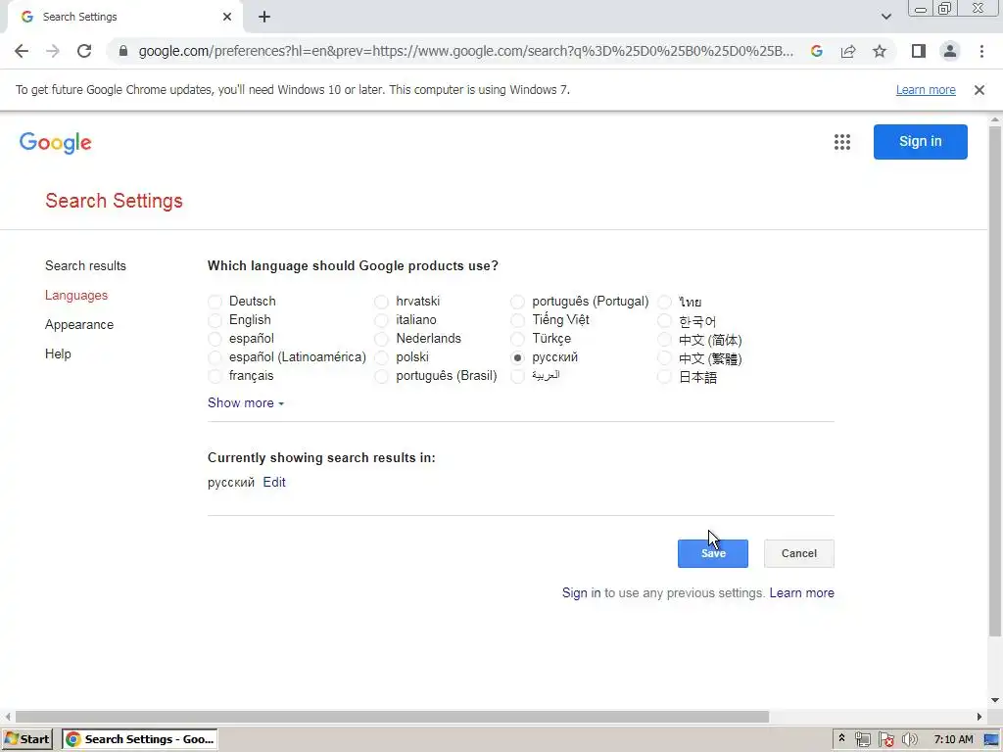Expand the Show more languages list
Screen dimensions: 1003x752
(246, 402)
